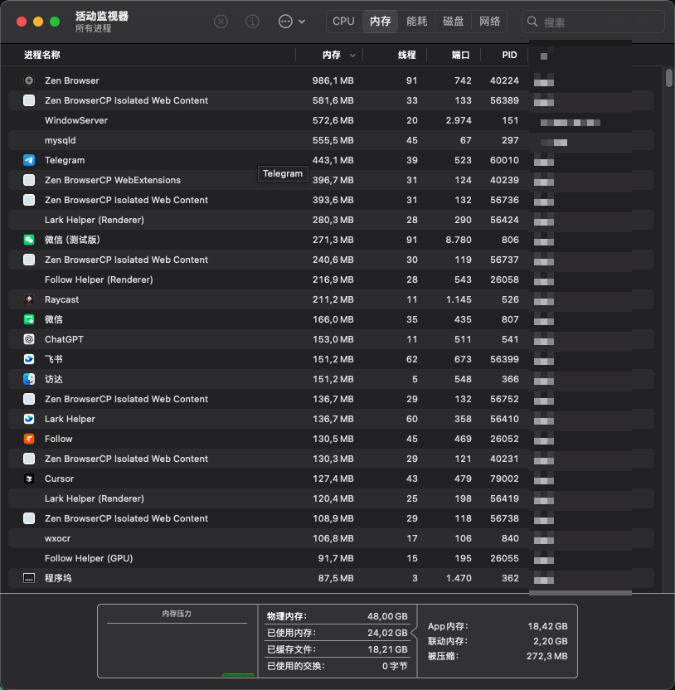Click the ChatGPT app icon
The image size is (675, 690).
pos(29,339)
